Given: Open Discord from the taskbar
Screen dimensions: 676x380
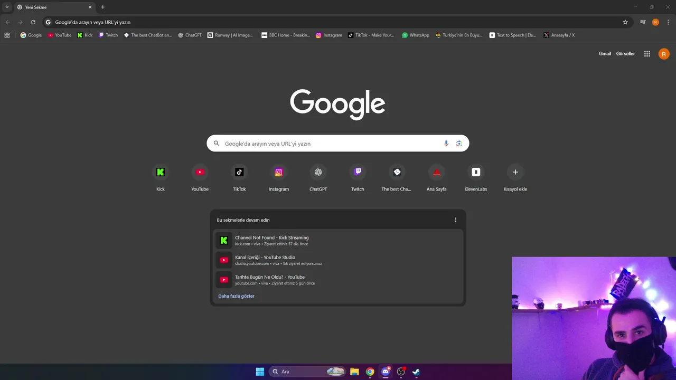Looking at the screenshot, I should click(386, 372).
